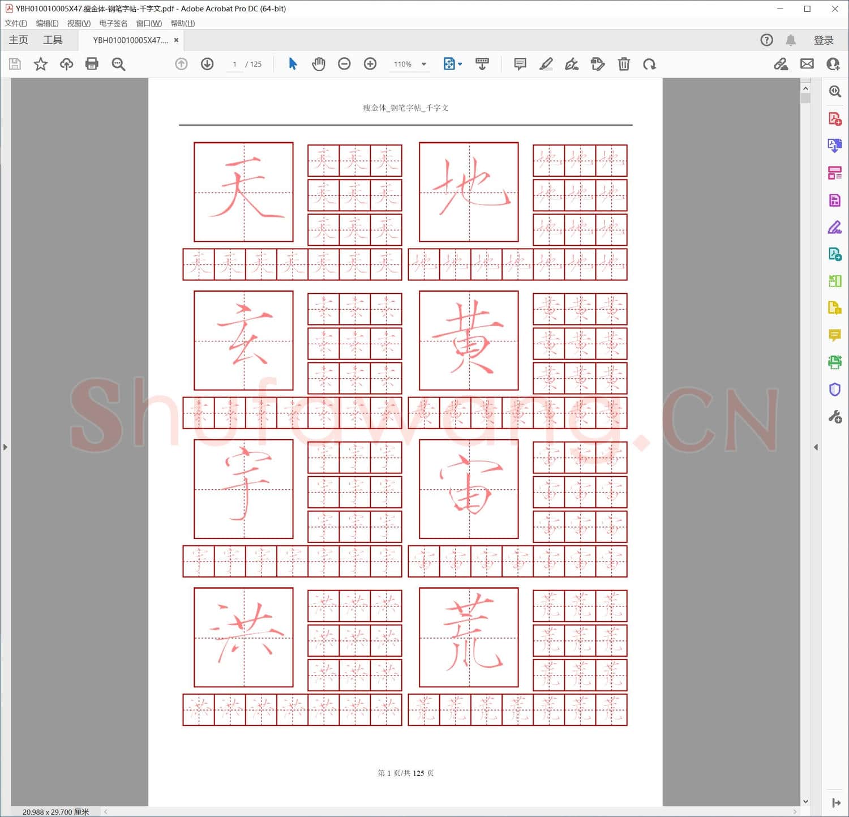849x817 pixels.
Task: Send file by email envelope icon
Action: point(807,64)
